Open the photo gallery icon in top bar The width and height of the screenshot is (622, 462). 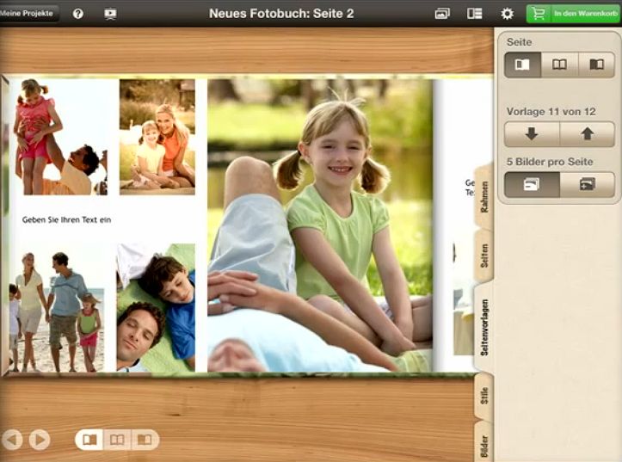pos(442,14)
